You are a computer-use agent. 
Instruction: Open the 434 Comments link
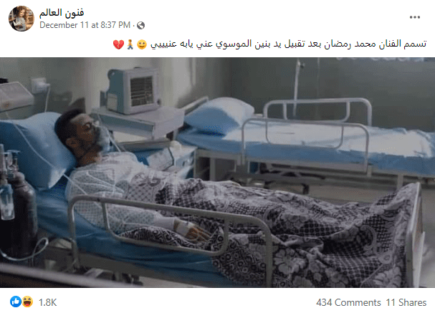pyautogui.click(x=348, y=302)
